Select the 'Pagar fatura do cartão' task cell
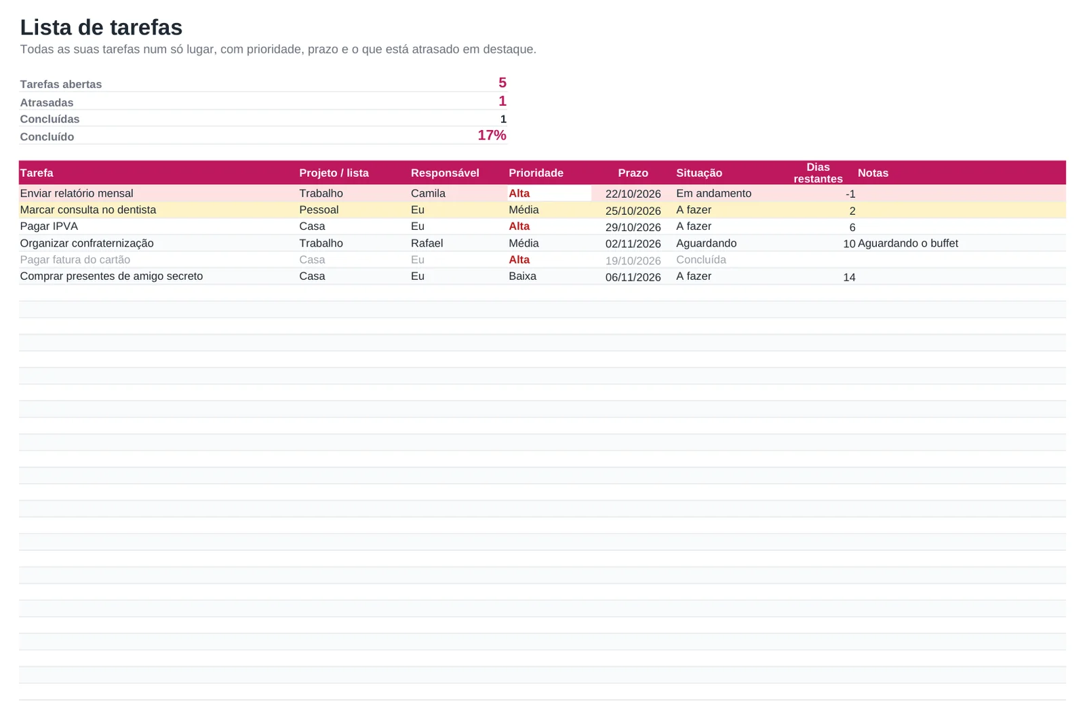Image resolution: width=1085 pixels, height=719 pixels. [158, 260]
